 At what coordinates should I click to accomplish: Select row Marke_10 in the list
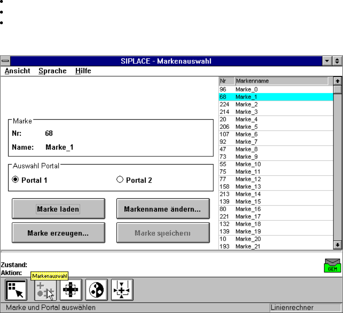pyautogui.click(x=276, y=164)
